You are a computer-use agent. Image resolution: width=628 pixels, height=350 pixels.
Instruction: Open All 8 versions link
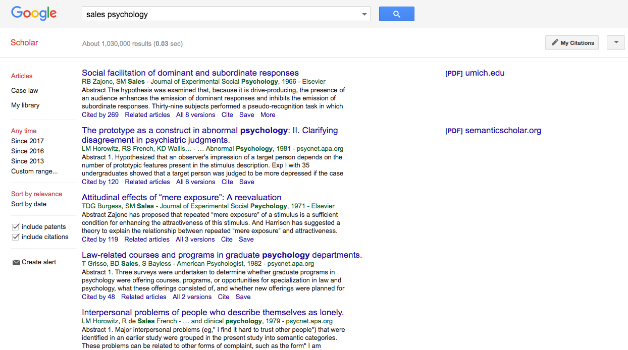pos(196,115)
